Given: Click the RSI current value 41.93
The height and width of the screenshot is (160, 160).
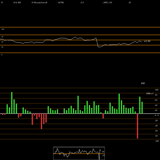Looking at the screenshot, I should coord(147,41).
